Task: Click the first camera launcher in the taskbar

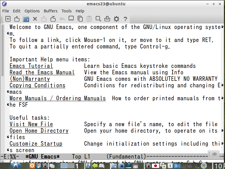Action: 45,166
